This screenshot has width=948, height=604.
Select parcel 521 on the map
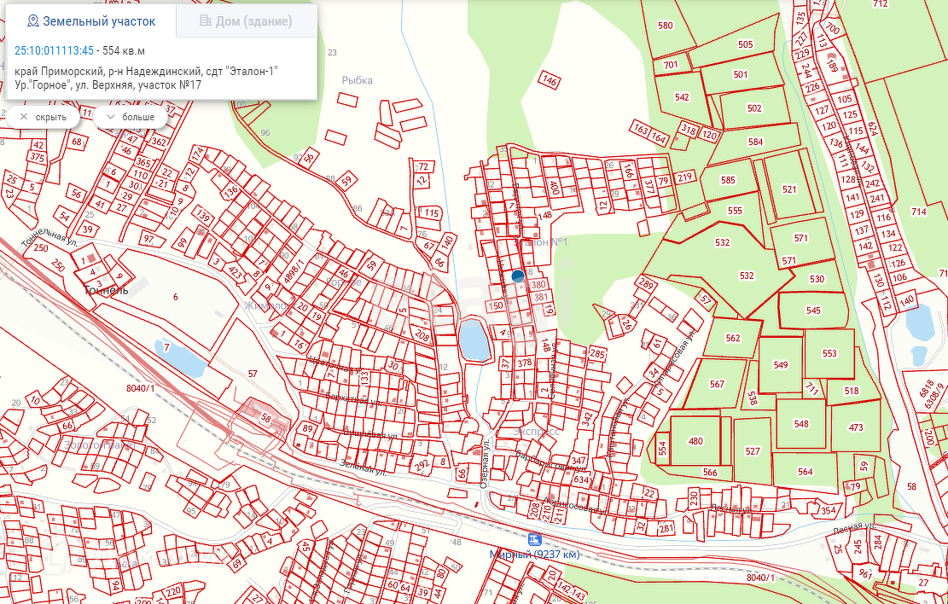pos(789,189)
